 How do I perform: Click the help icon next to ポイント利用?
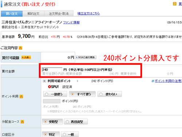click(x=21, y=96)
